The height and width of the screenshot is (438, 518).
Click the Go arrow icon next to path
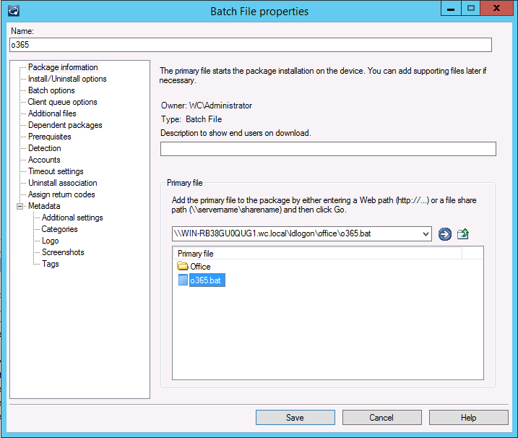(x=444, y=233)
